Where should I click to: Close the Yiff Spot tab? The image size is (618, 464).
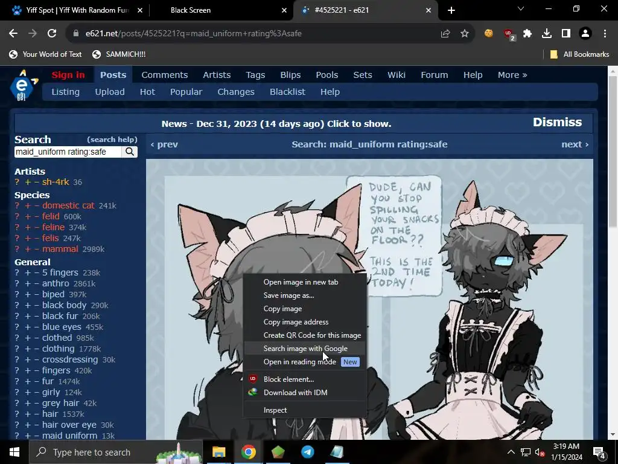click(140, 10)
